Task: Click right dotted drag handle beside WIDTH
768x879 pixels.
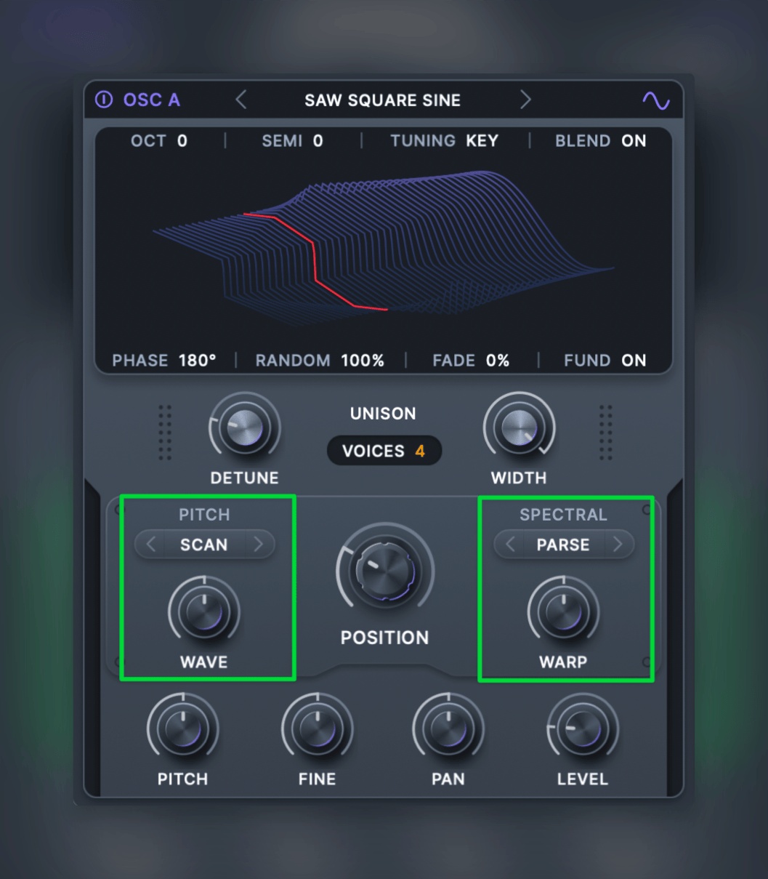Action: click(x=605, y=433)
